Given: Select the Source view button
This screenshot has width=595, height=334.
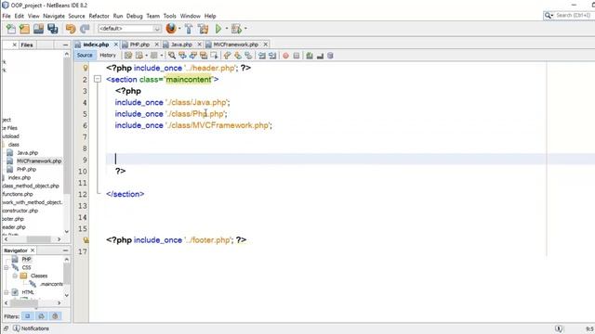Looking at the screenshot, I should 85,56.
